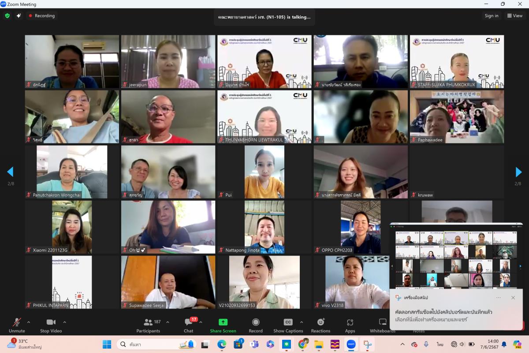529x353 pixels.
Task: Open the Participants panel
Action: 148,325
